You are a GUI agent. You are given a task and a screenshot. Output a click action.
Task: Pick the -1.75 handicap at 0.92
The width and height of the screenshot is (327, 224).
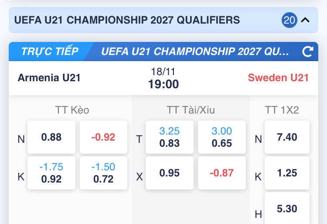point(51,173)
